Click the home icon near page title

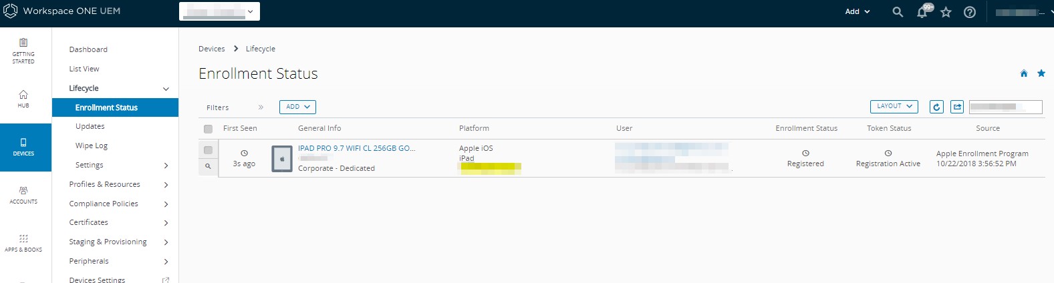(1023, 73)
